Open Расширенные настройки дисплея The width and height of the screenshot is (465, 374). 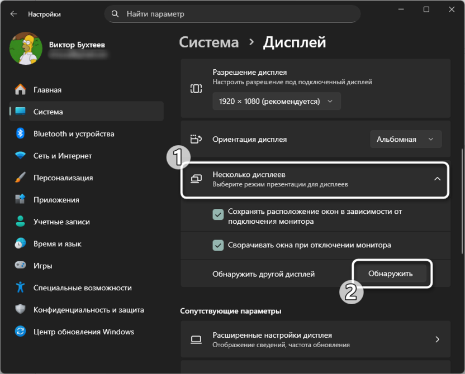pos(313,339)
